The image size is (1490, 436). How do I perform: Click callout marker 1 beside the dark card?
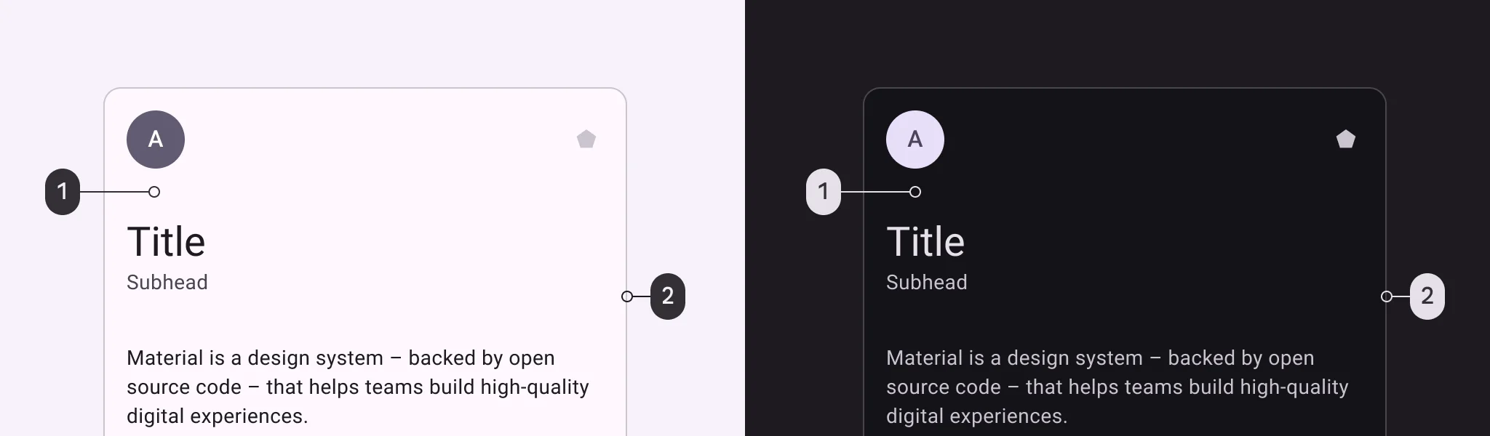pos(823,191)
